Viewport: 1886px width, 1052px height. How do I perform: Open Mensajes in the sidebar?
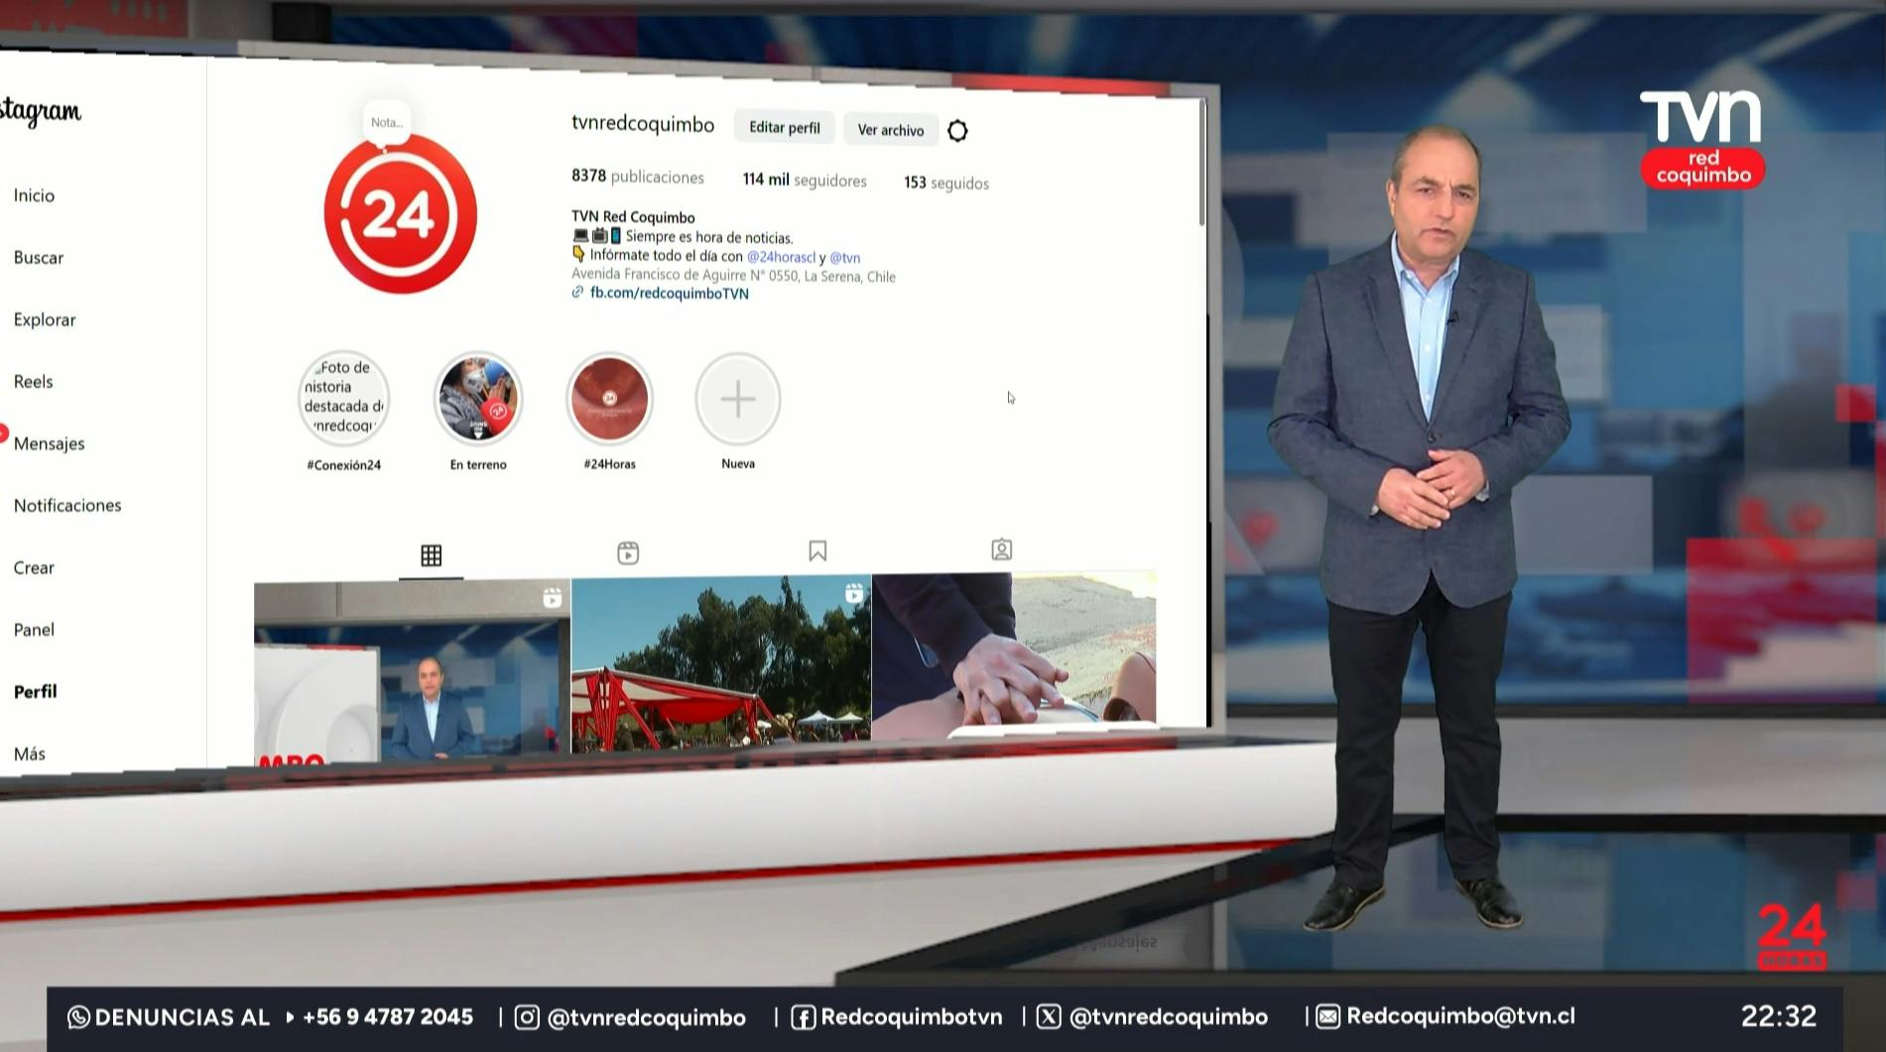[x=50, y=443]
